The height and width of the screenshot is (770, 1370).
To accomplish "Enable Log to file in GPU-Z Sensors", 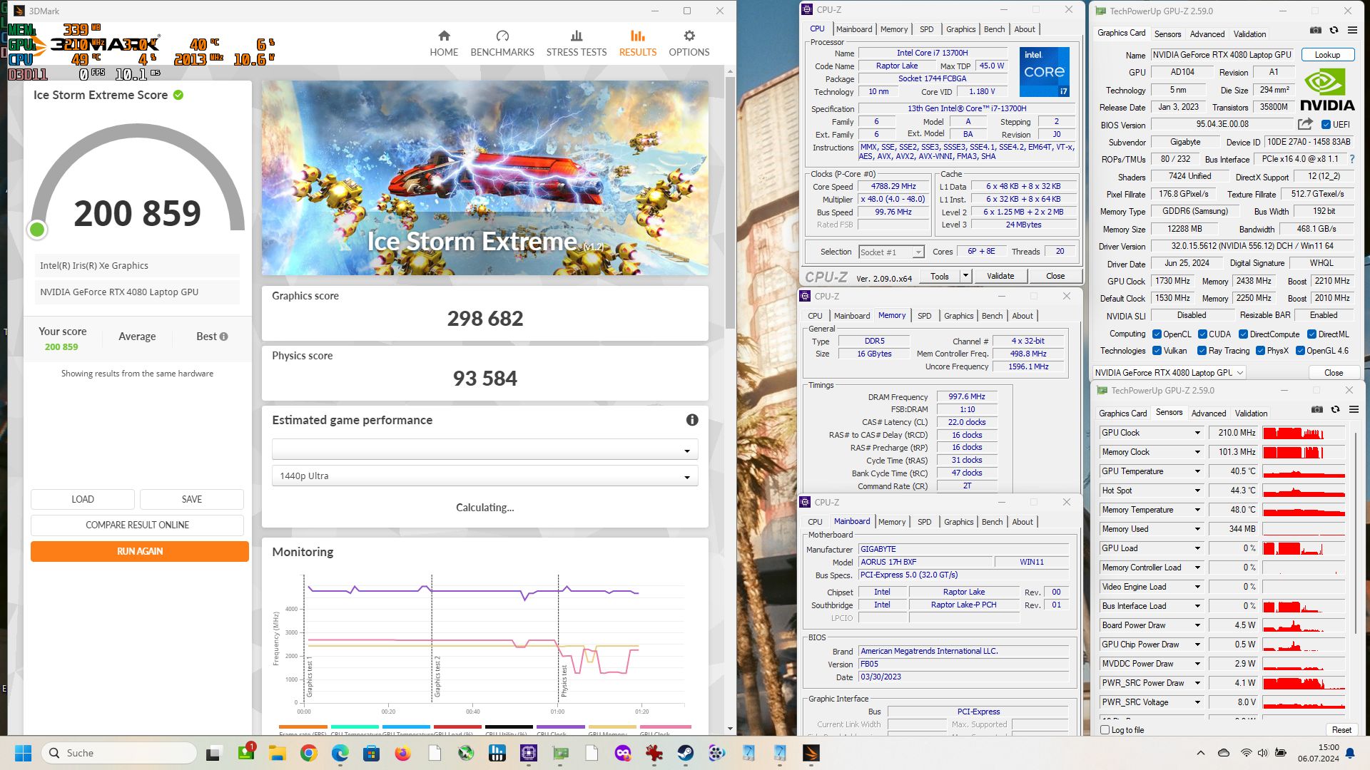I will click(1105, 730).
